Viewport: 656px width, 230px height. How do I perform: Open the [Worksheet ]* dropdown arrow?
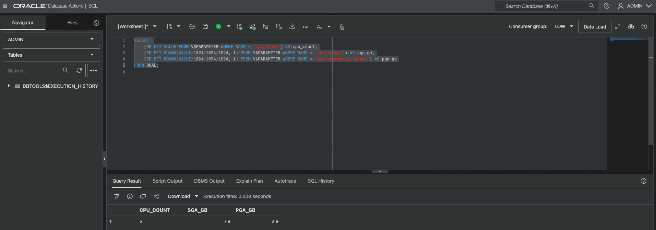[x=155, y=26]
